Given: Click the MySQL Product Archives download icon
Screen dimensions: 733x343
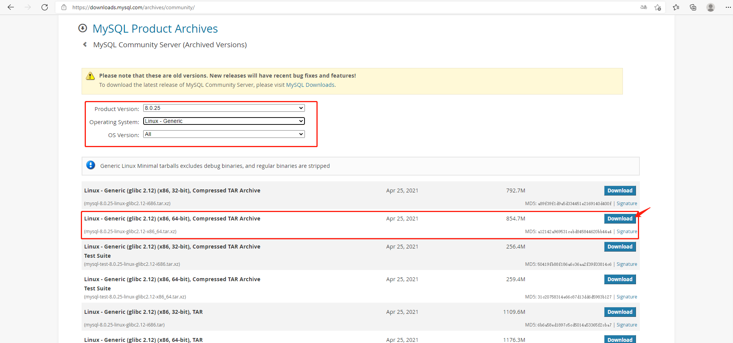Looking at the screenshot, I should click(82, 28).
